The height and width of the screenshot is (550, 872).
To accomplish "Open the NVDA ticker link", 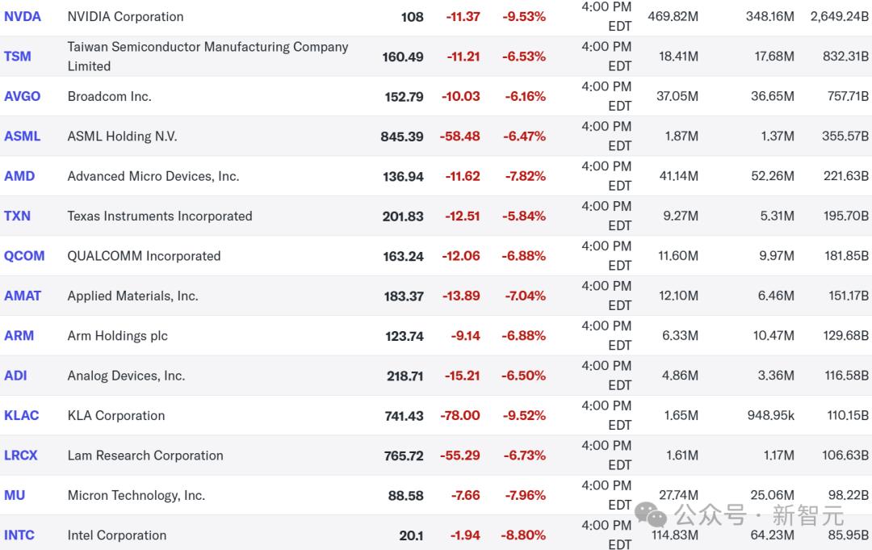I will click(23, 16).
